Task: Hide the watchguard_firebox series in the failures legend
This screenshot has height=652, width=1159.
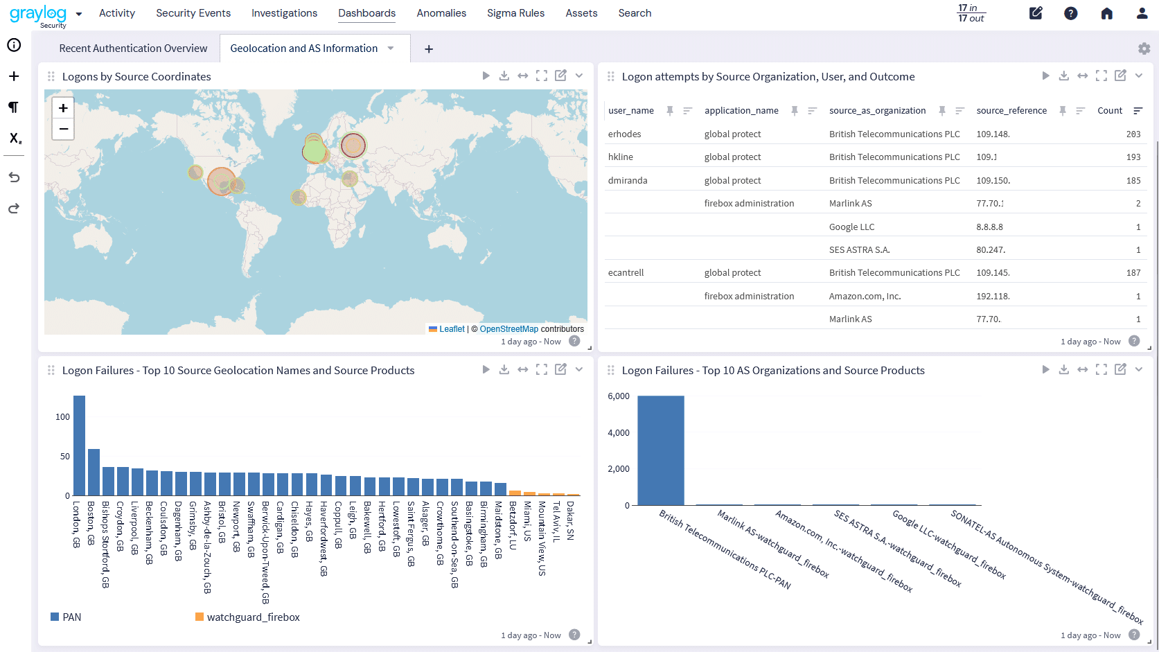Action: point(247,617)
